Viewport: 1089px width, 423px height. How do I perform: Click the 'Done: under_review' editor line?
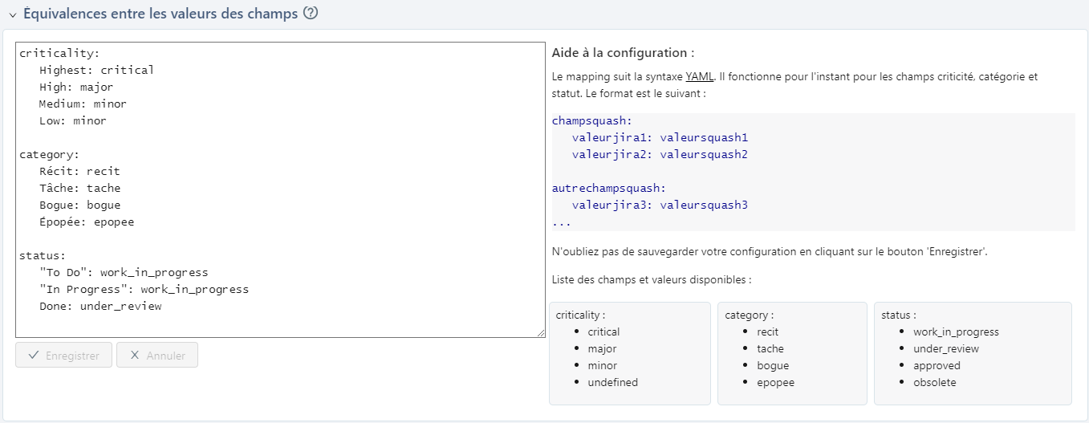[x=100, y=306]
